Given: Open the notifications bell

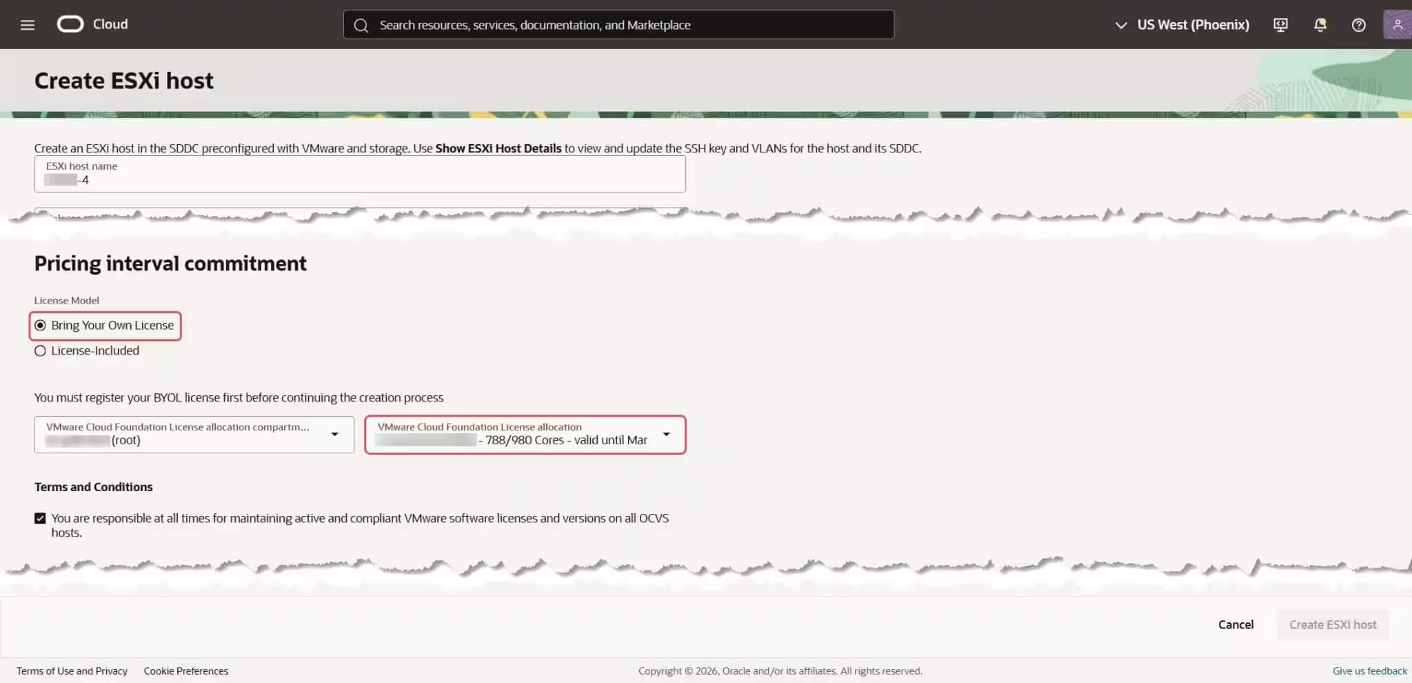Looking at the screenshot, I should 1320,24.
